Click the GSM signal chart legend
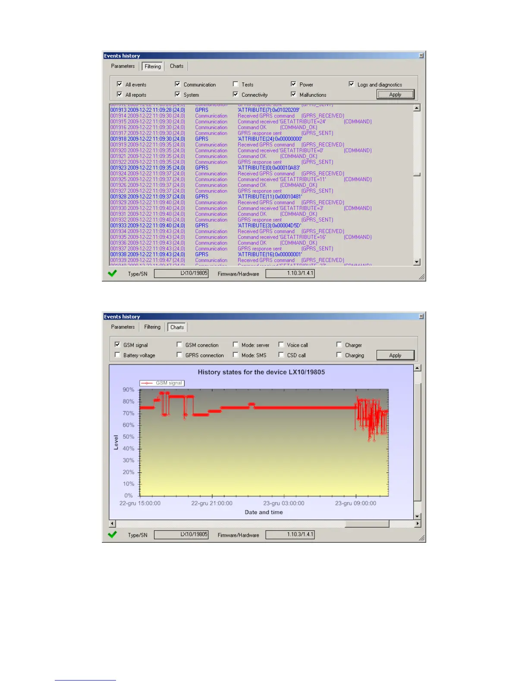 click(x=162, y=383)
